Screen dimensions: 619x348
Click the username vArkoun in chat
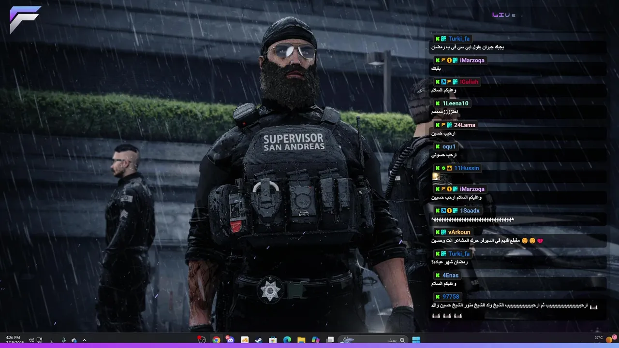(x=459, y=232)
